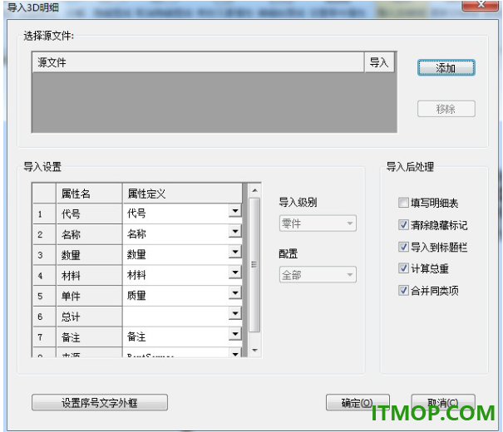Expand the 属性定义 dropdown for 单件 row
The image size is (503, 432).
[235, 293]
